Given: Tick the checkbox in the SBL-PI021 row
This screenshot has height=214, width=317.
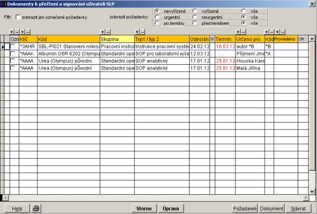Looking at the screenshot, I should point(13,46).
